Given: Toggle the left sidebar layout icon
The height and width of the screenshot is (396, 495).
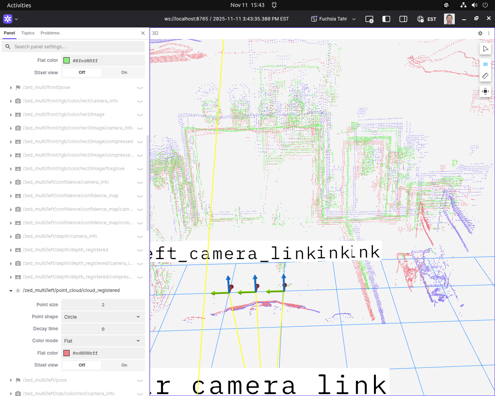Looking at the screenshot, I should (386, 19).
